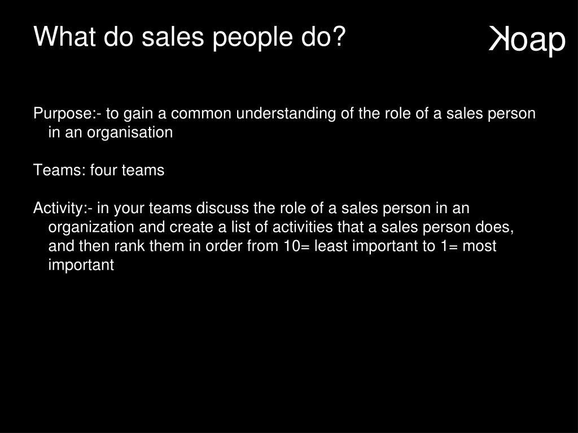
Task: Click the text 'in an organisation'
Action: [111, 132]
